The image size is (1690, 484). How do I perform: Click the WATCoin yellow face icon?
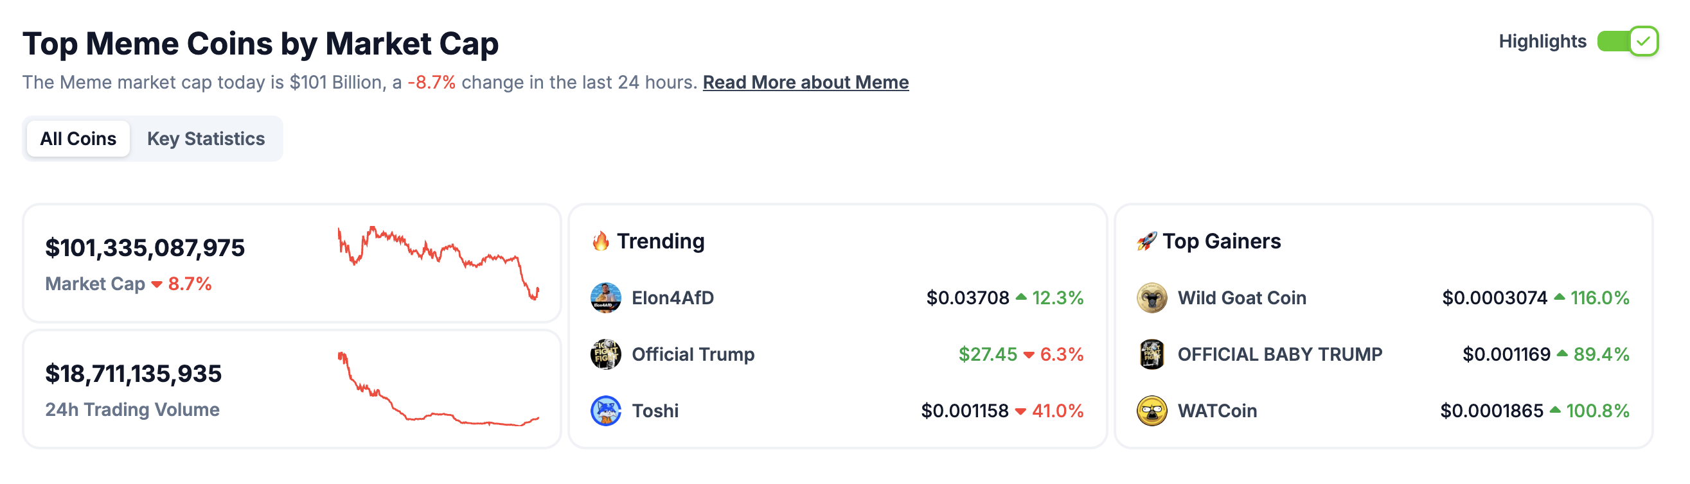coord(1152,411)
